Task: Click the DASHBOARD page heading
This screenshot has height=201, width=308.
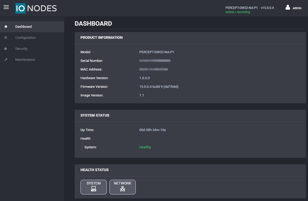Action: coord(93,24)
